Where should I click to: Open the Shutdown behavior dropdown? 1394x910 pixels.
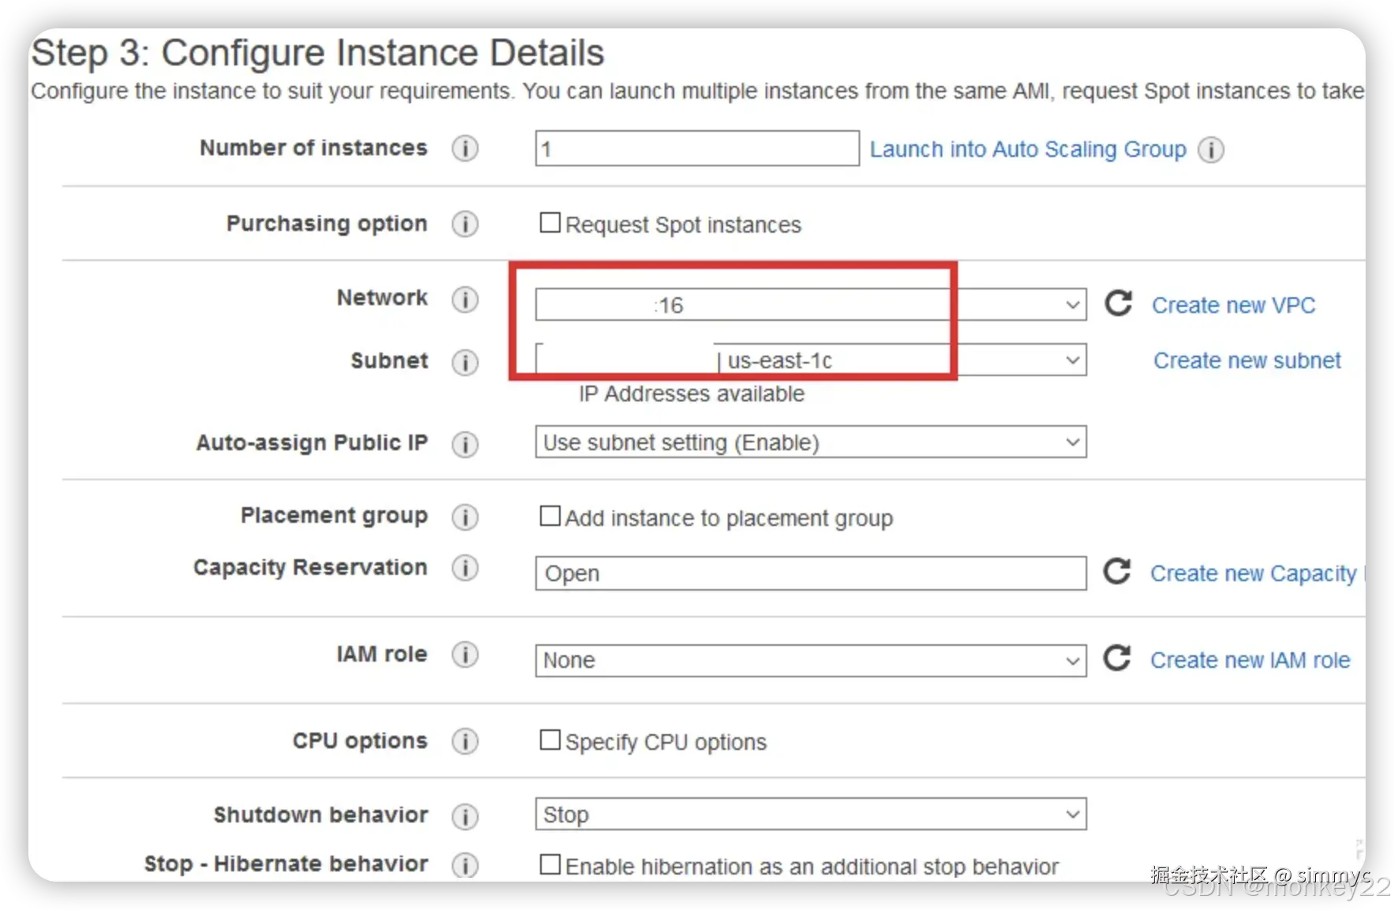[x=811, y=815]
